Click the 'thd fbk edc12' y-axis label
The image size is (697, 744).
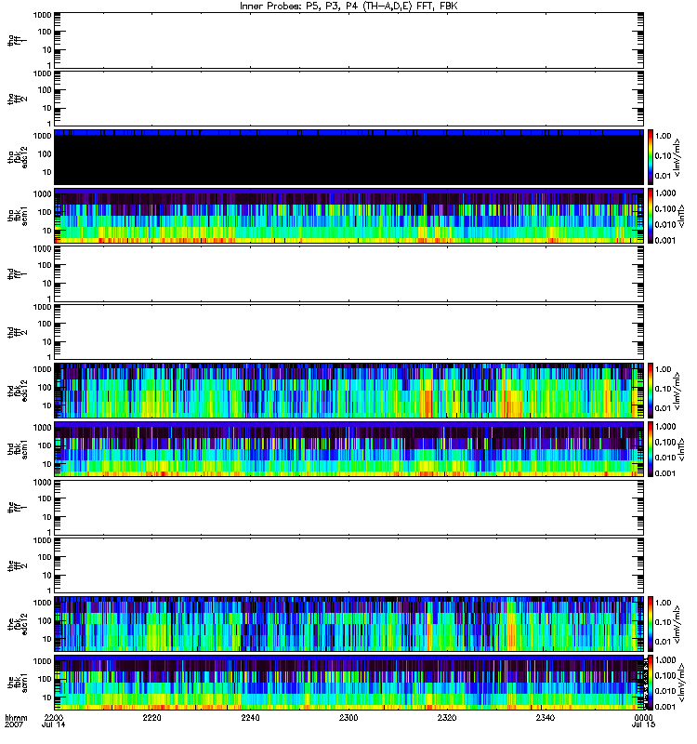[18, 390]
